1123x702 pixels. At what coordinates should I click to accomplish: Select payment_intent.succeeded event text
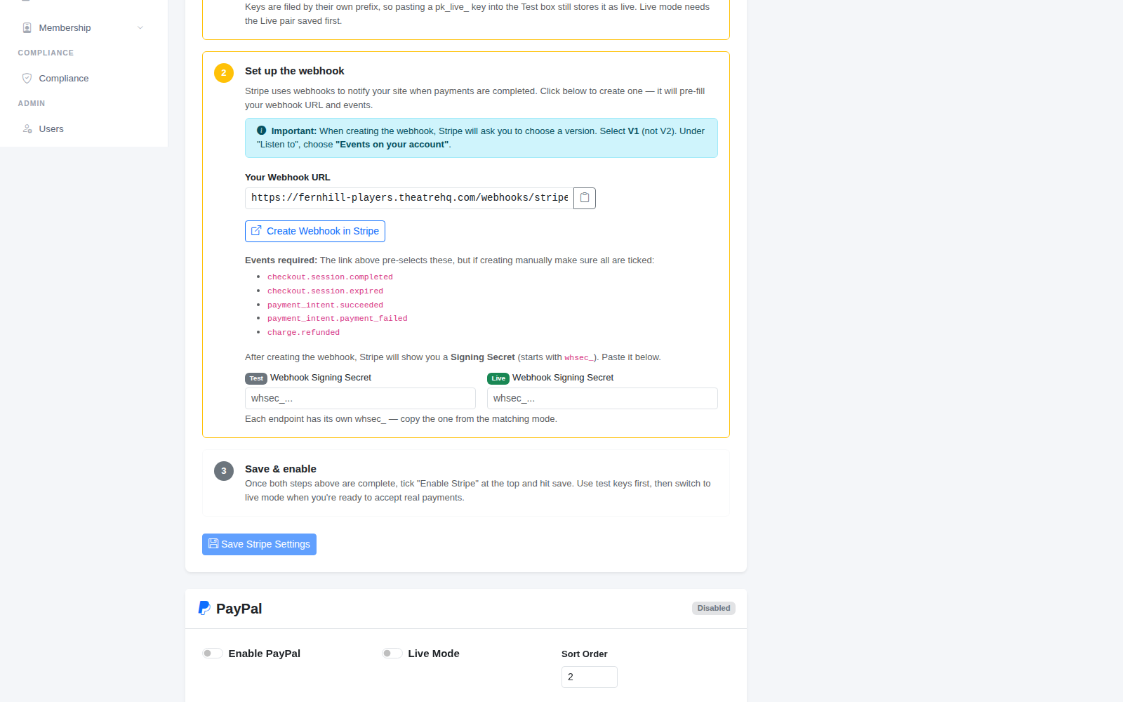coord(325,305)
